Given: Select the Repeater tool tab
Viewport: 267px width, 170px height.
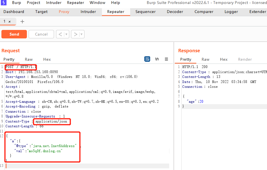Looking at the screenshot, I should (x=116, y=12).
